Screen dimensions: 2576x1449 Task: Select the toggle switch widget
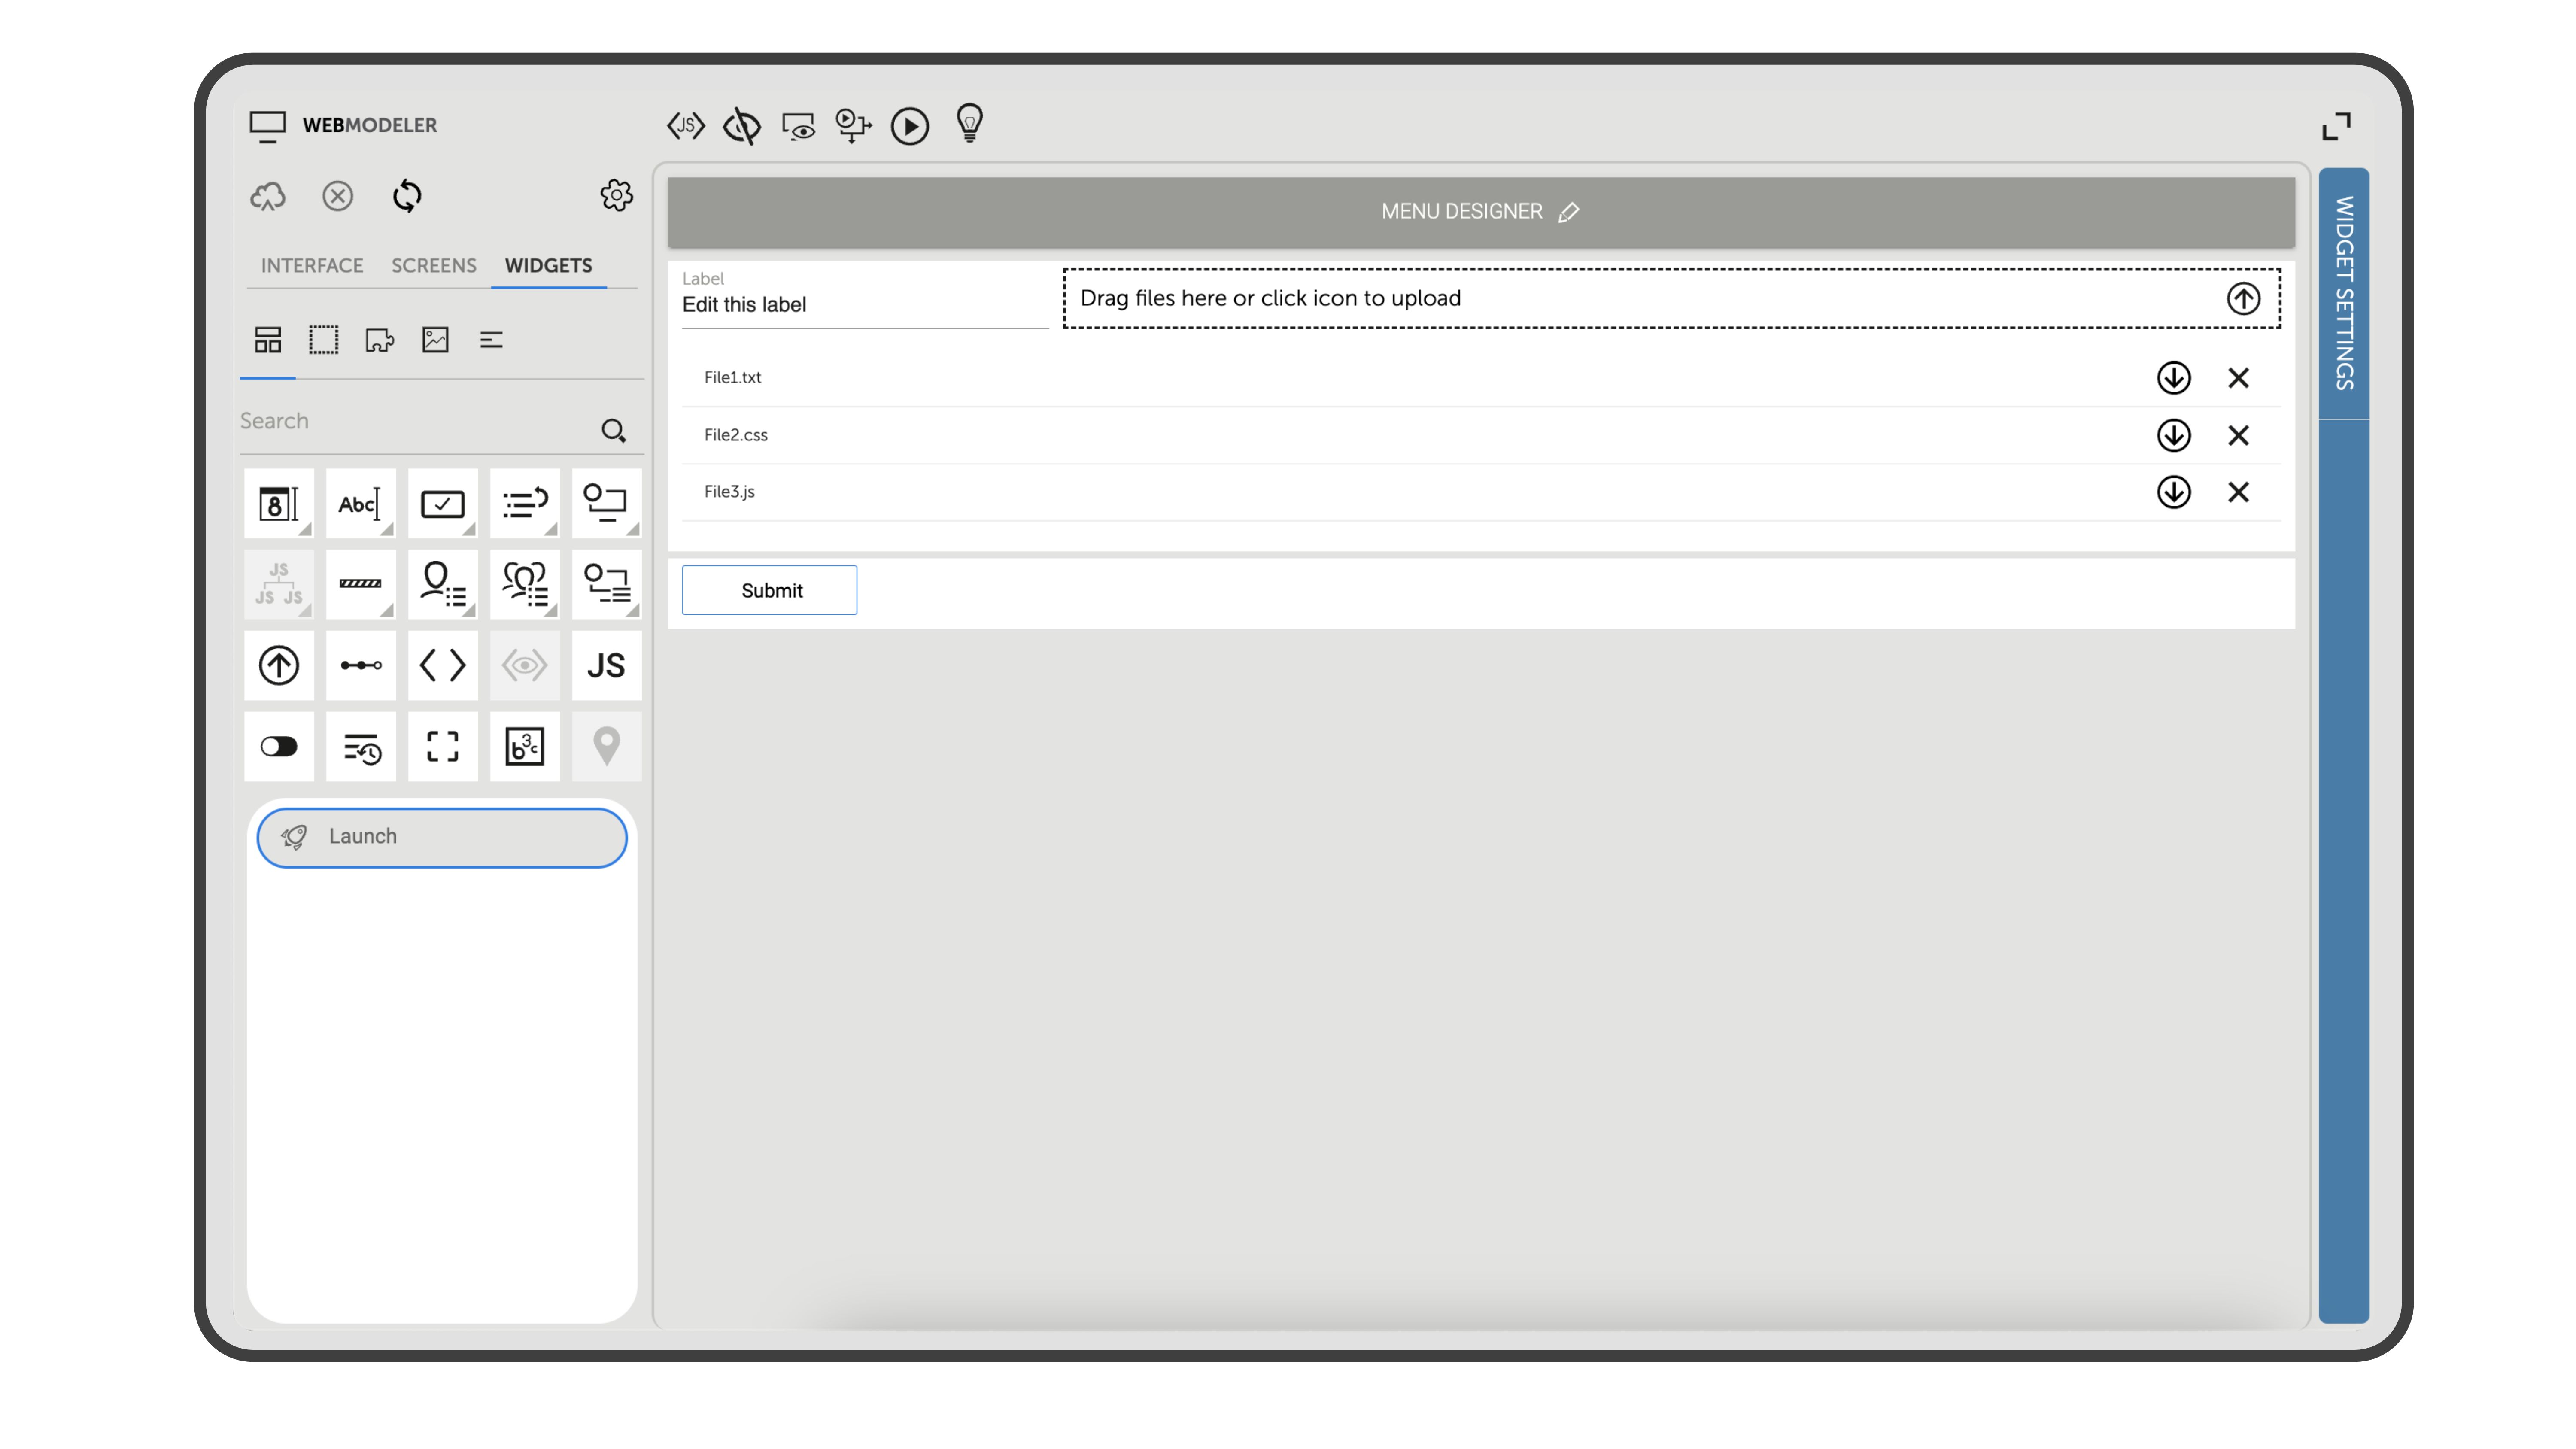(x=278, y=746)
